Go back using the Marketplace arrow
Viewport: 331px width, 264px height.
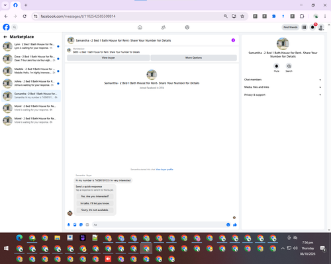pyautogui.click(x=5, y=37)
